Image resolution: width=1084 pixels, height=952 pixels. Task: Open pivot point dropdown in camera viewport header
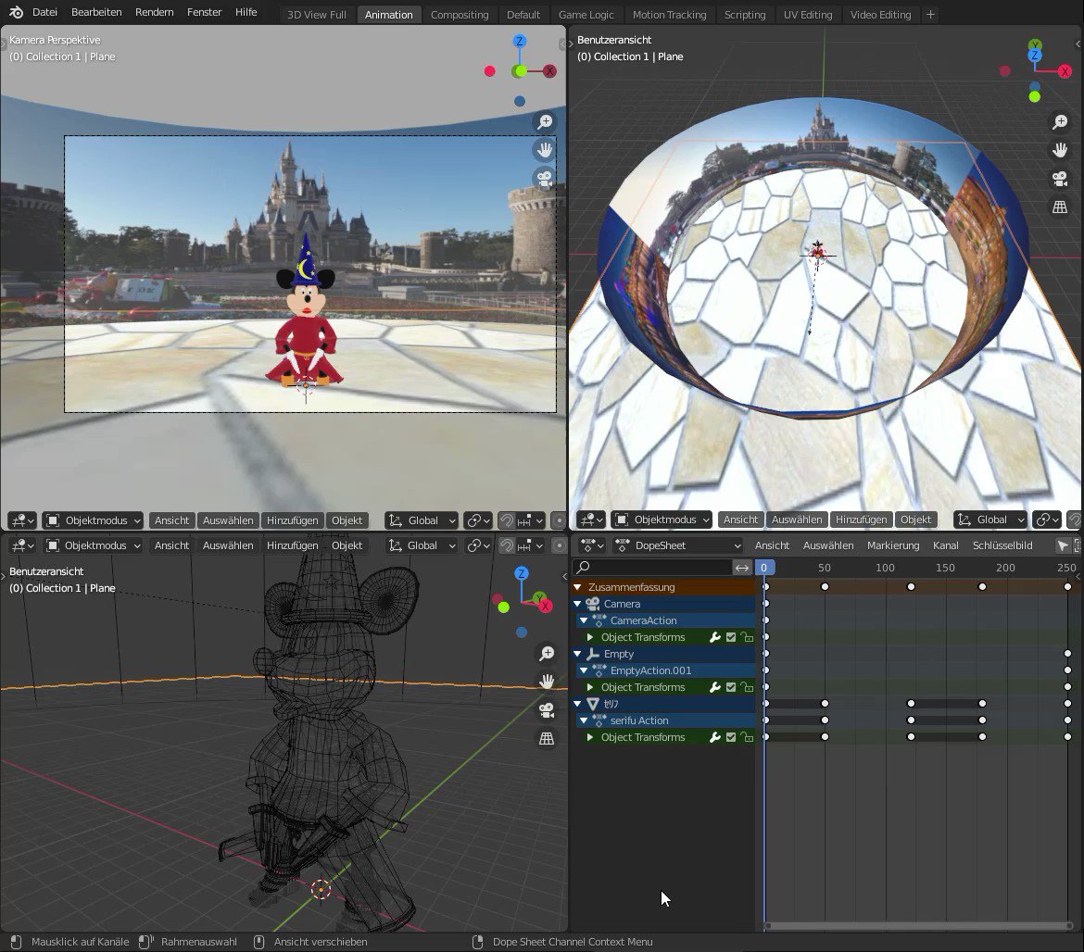click(478, 520)
